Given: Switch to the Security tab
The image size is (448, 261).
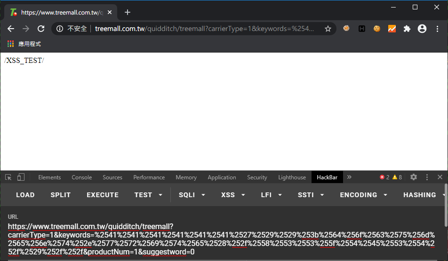Looking at the screenshot, I should point(257,177).
